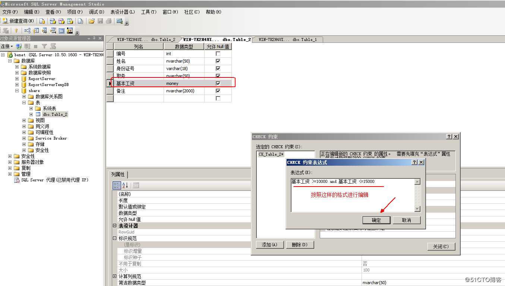Click the Print icon in the toolbar

(x=108, y=21)
